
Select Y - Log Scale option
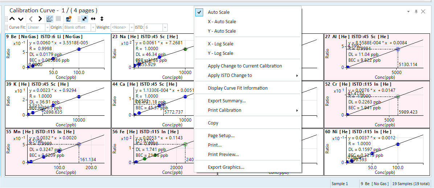(248, 53)
